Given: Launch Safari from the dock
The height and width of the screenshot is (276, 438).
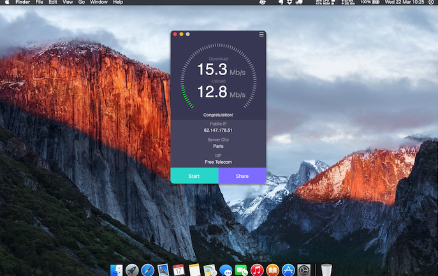Looking at the screenshot, I should 148,270.
